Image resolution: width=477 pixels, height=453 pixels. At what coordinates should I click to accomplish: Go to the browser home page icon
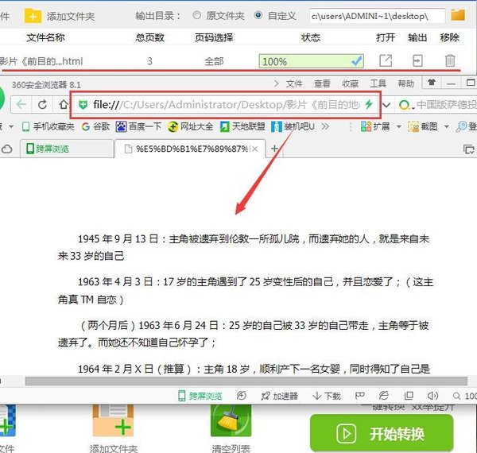coord(64,105)
